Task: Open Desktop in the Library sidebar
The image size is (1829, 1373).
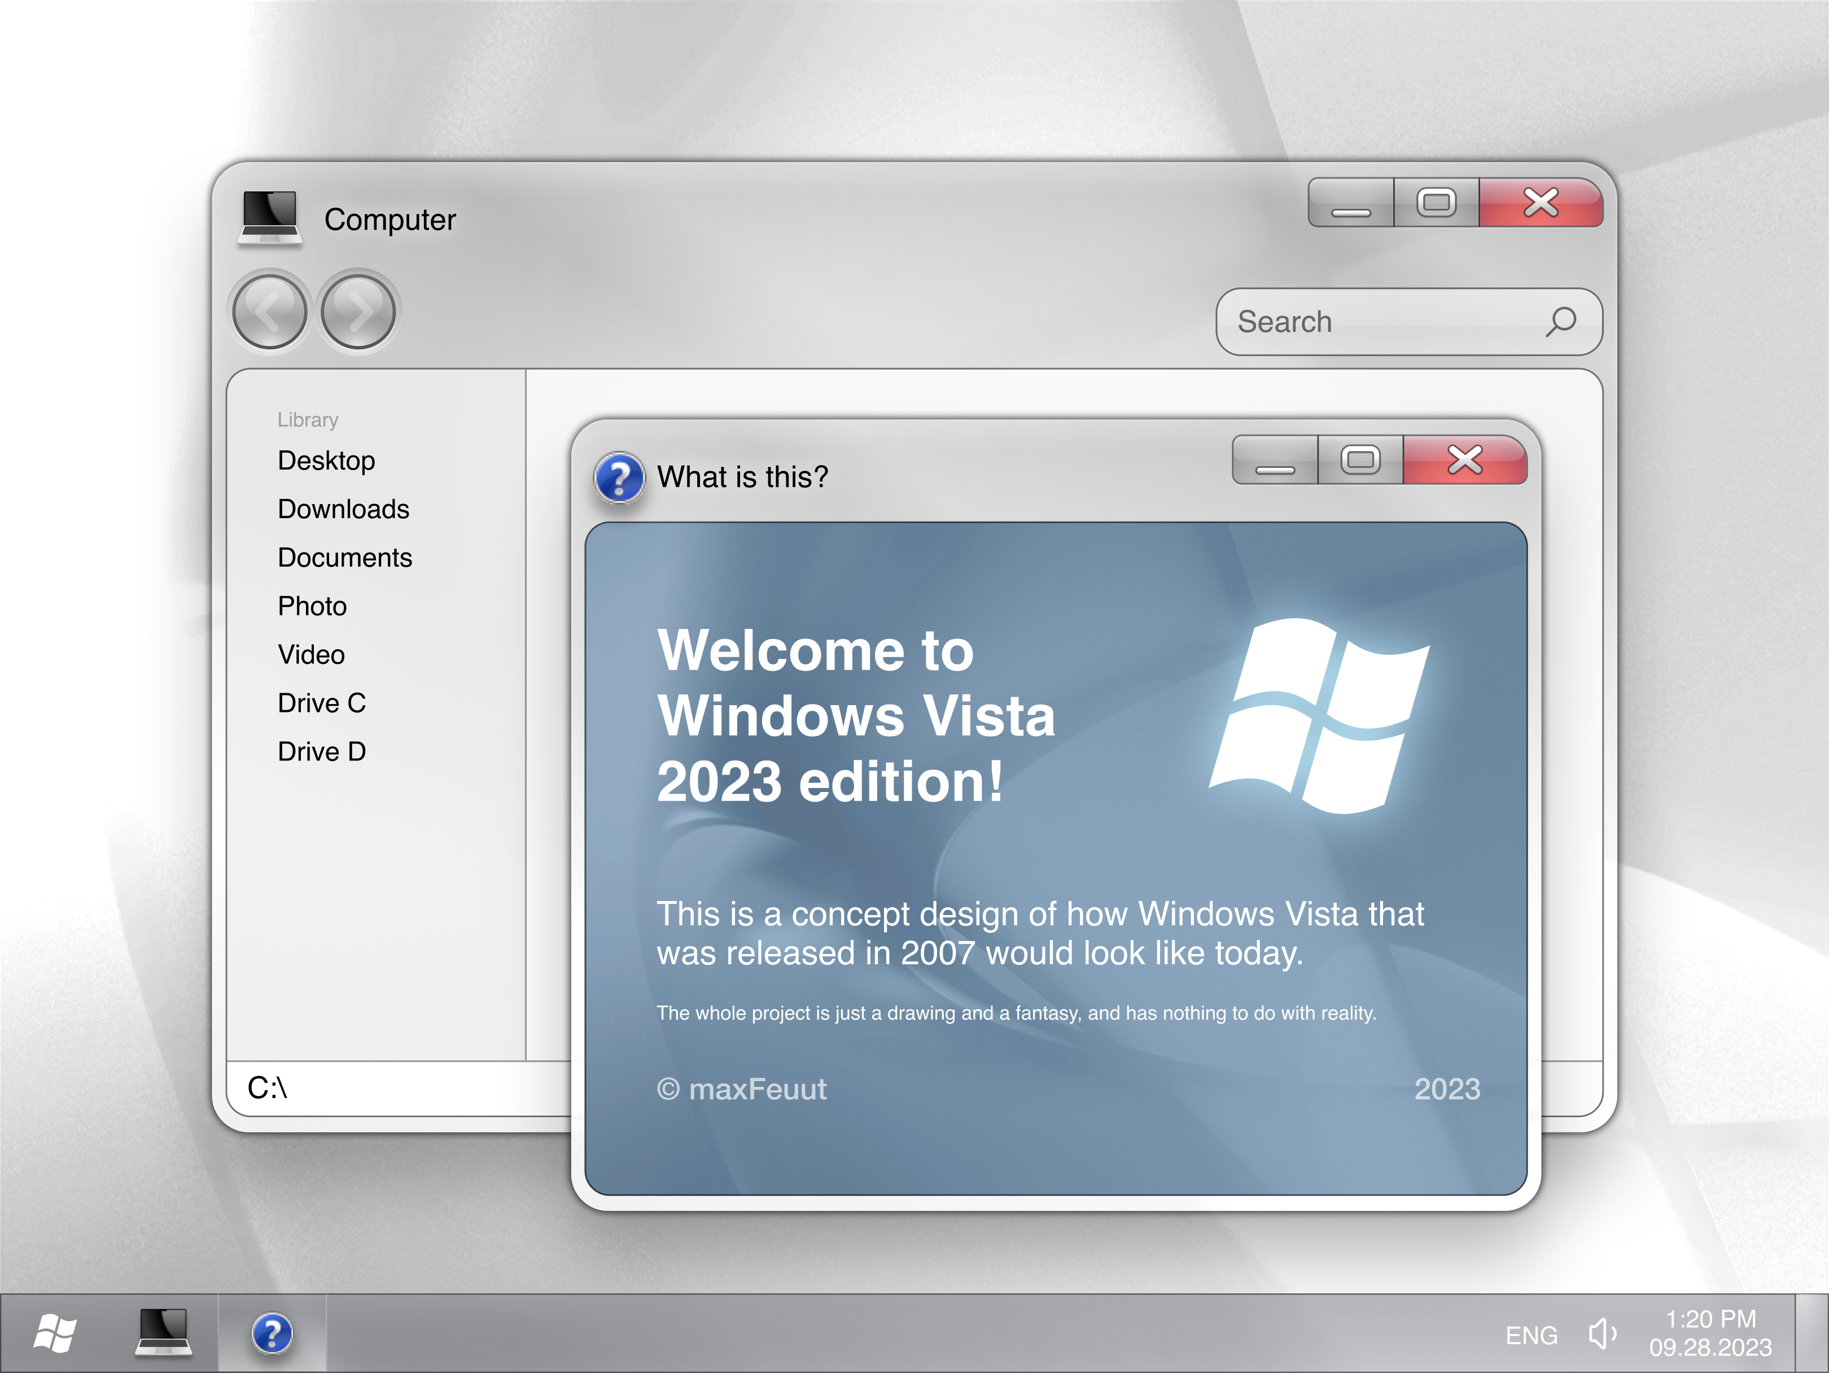Action: [x=327, y=461]
